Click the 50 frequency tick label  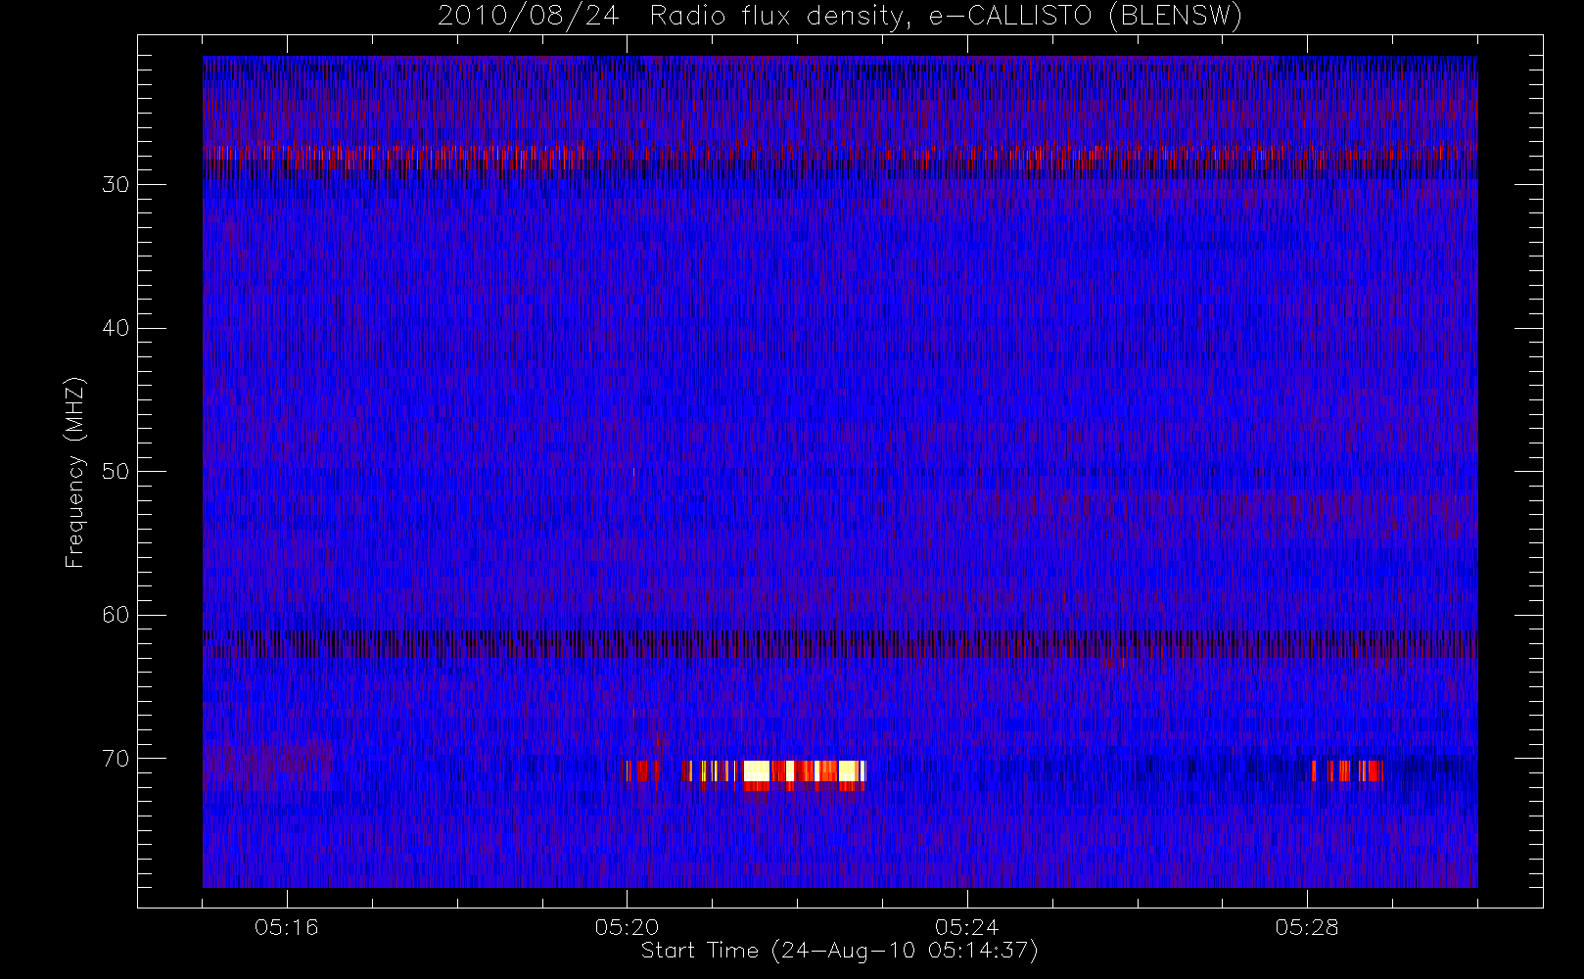[116, 471]
